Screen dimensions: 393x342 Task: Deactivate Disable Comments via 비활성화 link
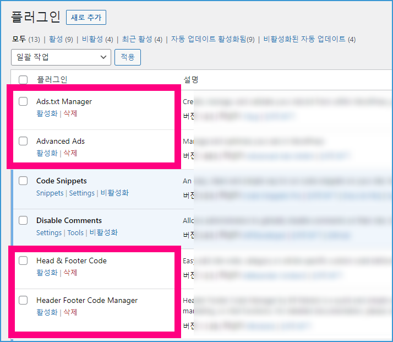tap(103, 232)
